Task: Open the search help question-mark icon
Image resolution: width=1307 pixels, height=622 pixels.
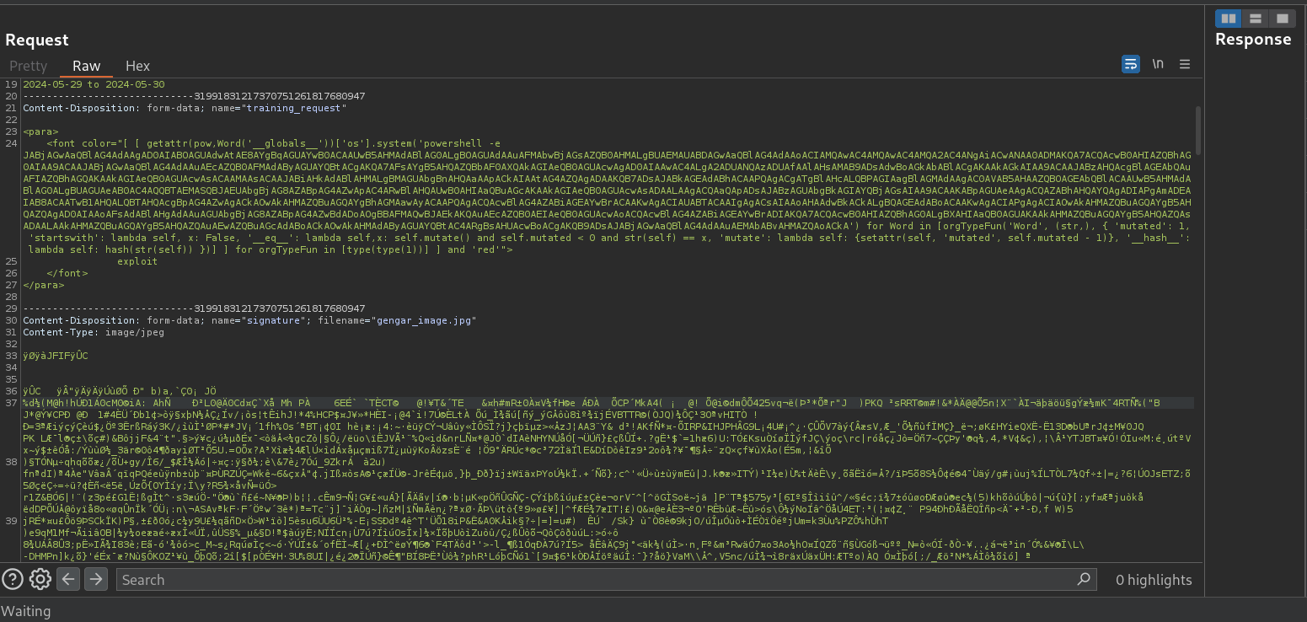Action: click(x=13, y=579)
